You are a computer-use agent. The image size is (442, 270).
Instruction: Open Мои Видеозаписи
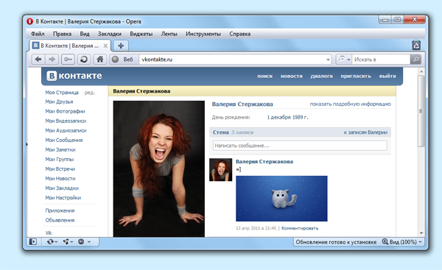pos(66,121)
